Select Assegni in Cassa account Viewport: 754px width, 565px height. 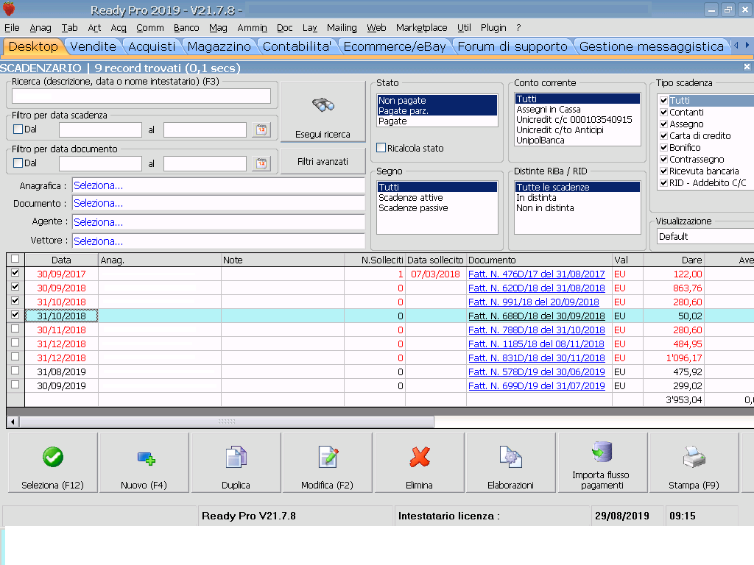[x=577, y=110]
